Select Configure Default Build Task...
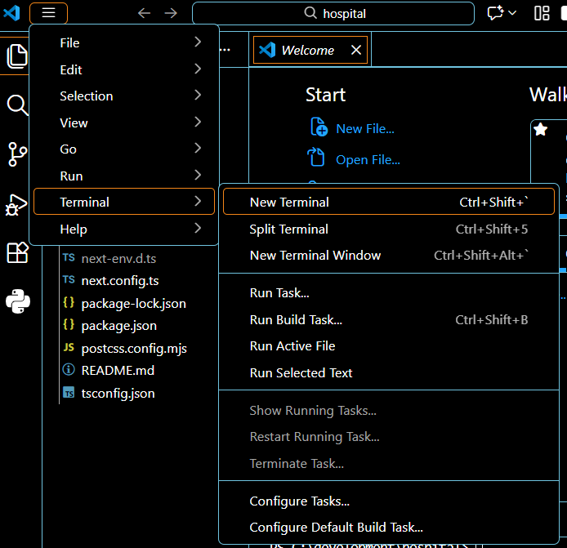567x548 pixels. (x=389, y=528)
